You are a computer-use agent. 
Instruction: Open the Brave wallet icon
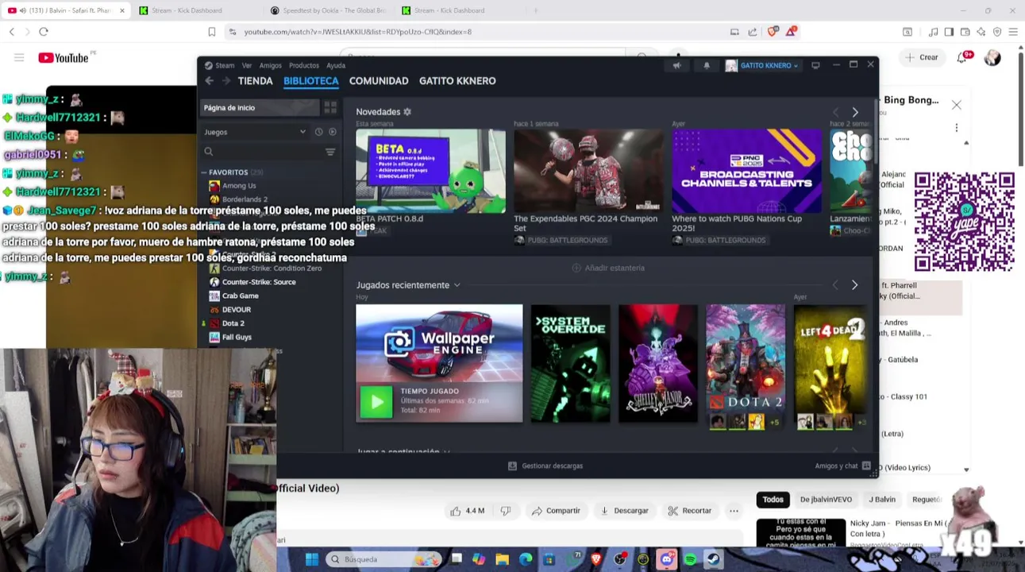(965, 32)
